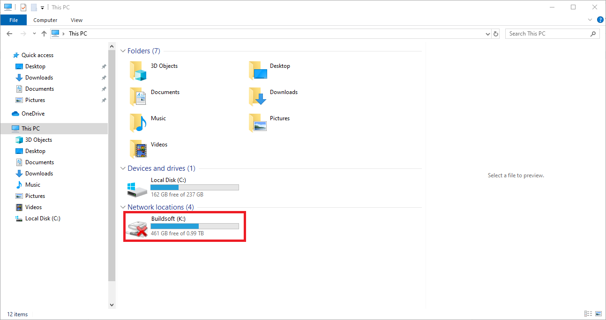
Task: Switch to large thumbnails view layout
Action: pyautogui.click(x=599, y=314)
